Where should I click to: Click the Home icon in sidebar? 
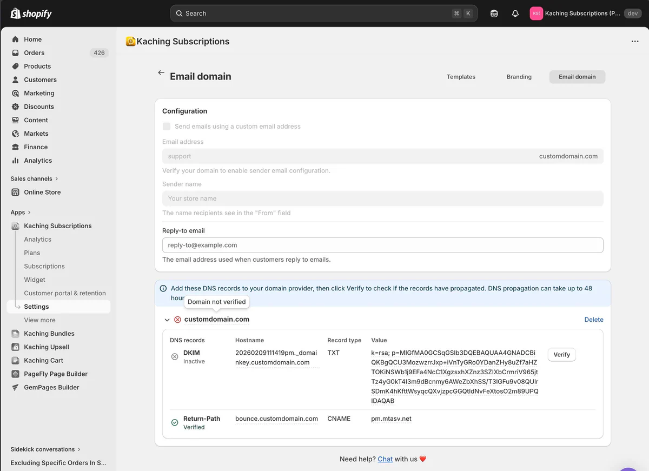[x=15, y=39]
